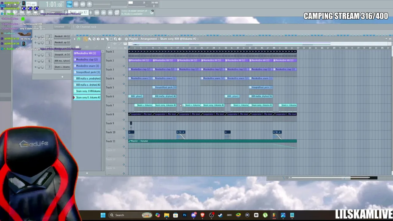Toggle mute switch on Track 4

(x=124, y=84)
